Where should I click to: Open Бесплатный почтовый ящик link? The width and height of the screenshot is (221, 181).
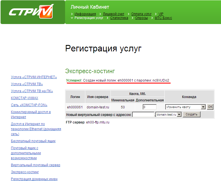33,141
